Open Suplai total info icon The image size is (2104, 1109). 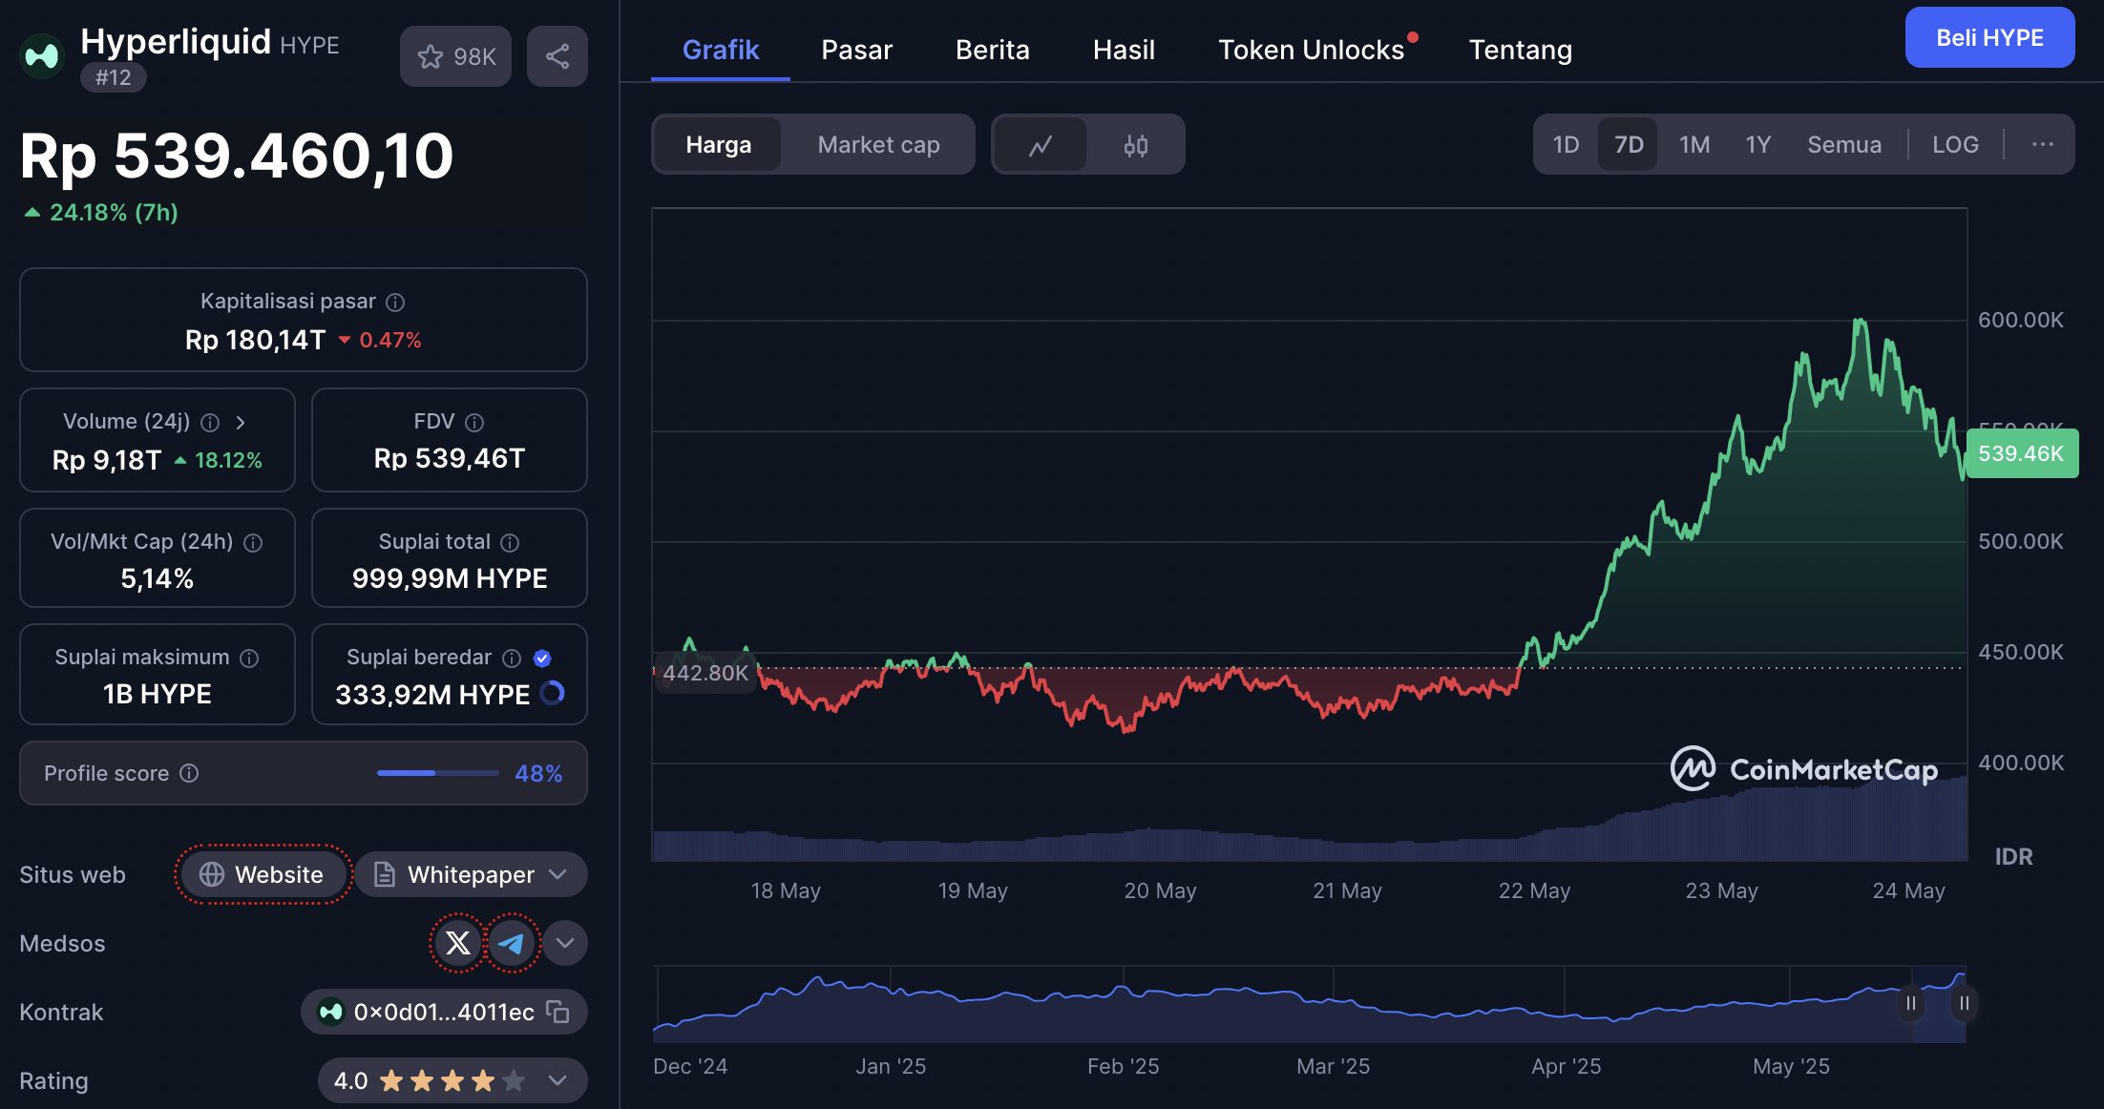[510, 543]
